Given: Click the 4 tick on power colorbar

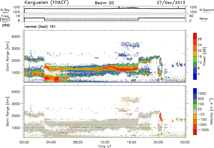Looking at the screenshot, I should (198, 74).
